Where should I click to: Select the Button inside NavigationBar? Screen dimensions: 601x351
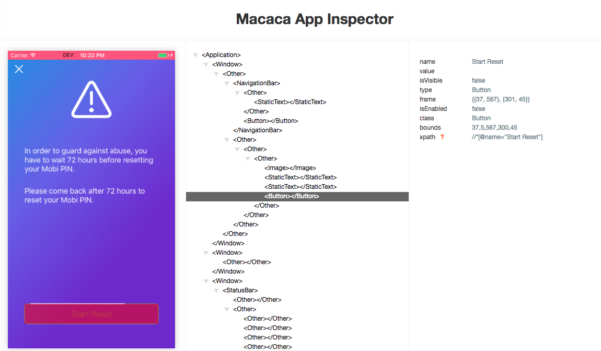271,121
